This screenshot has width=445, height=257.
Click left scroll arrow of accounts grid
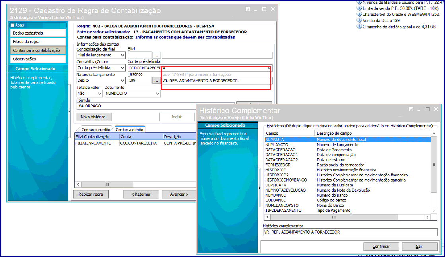click(78, 184)
